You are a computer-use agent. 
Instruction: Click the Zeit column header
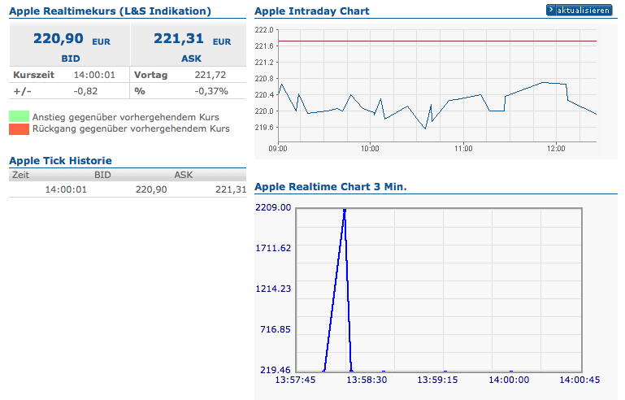20,175
